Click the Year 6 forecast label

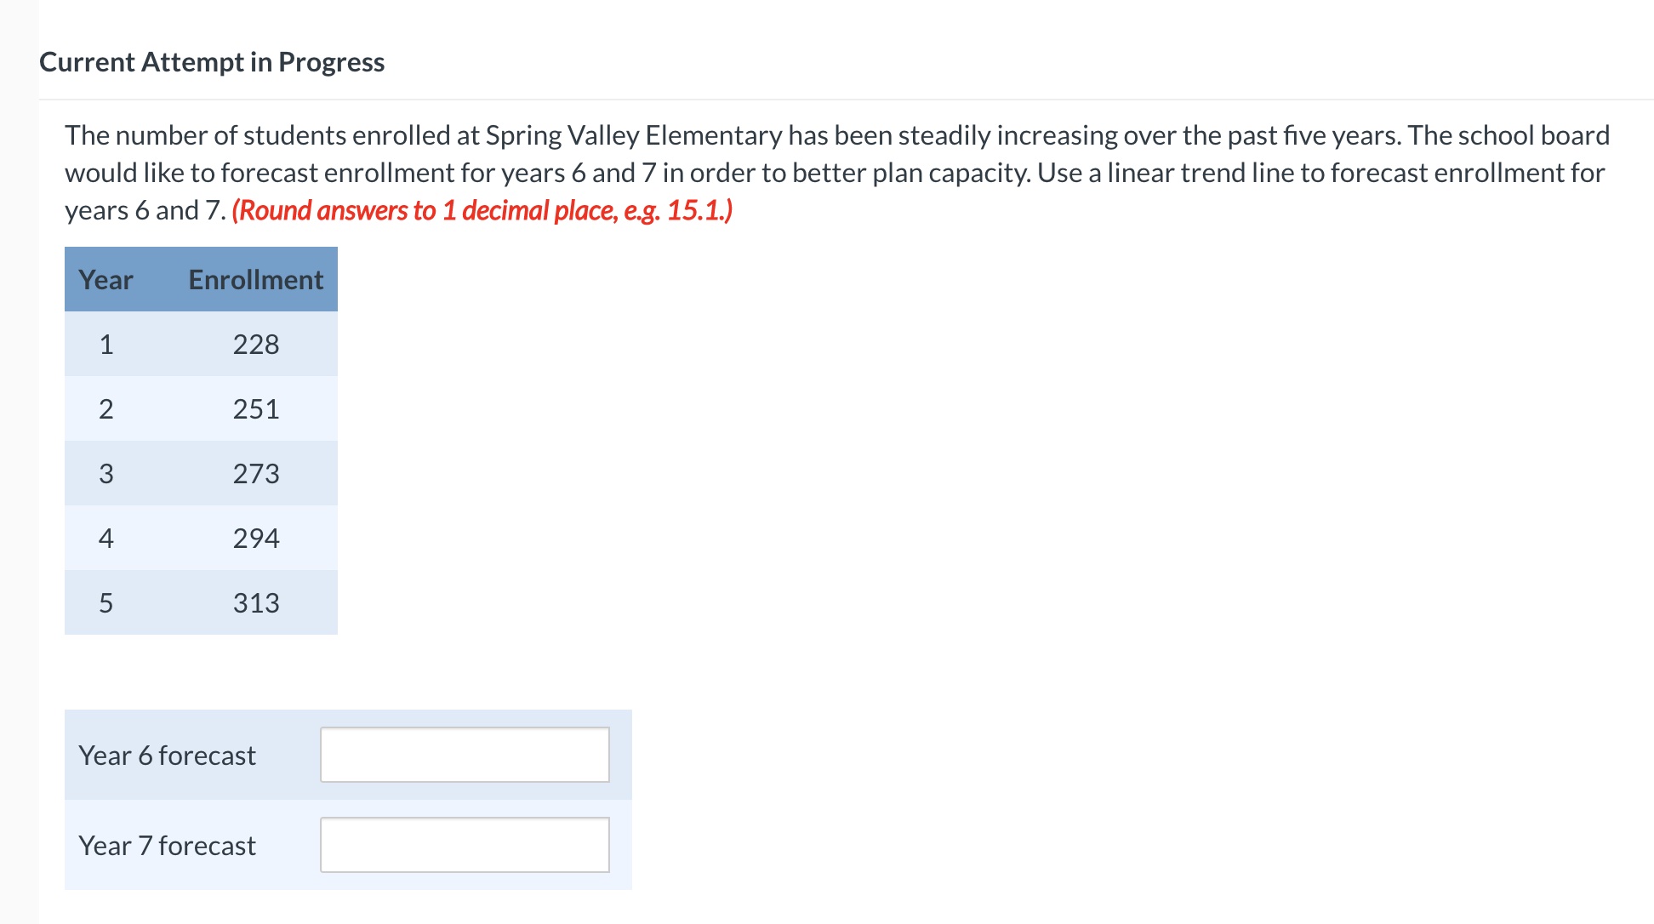click(167, 754)
